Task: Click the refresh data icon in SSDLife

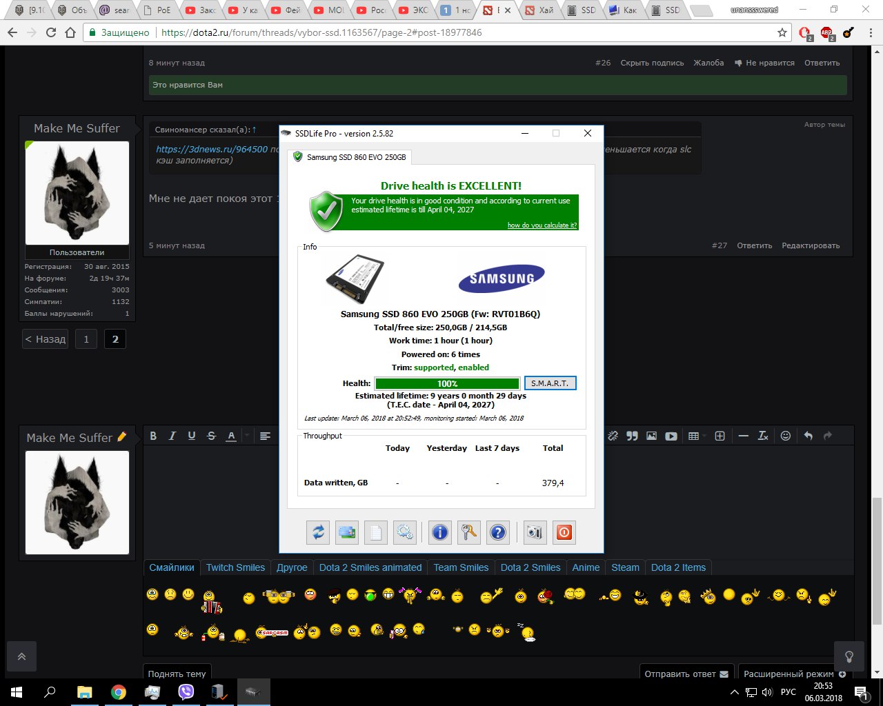Action: [x=318, y=532]
